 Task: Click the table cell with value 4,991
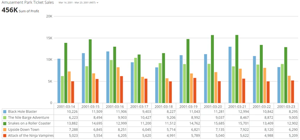coord(164,136)
